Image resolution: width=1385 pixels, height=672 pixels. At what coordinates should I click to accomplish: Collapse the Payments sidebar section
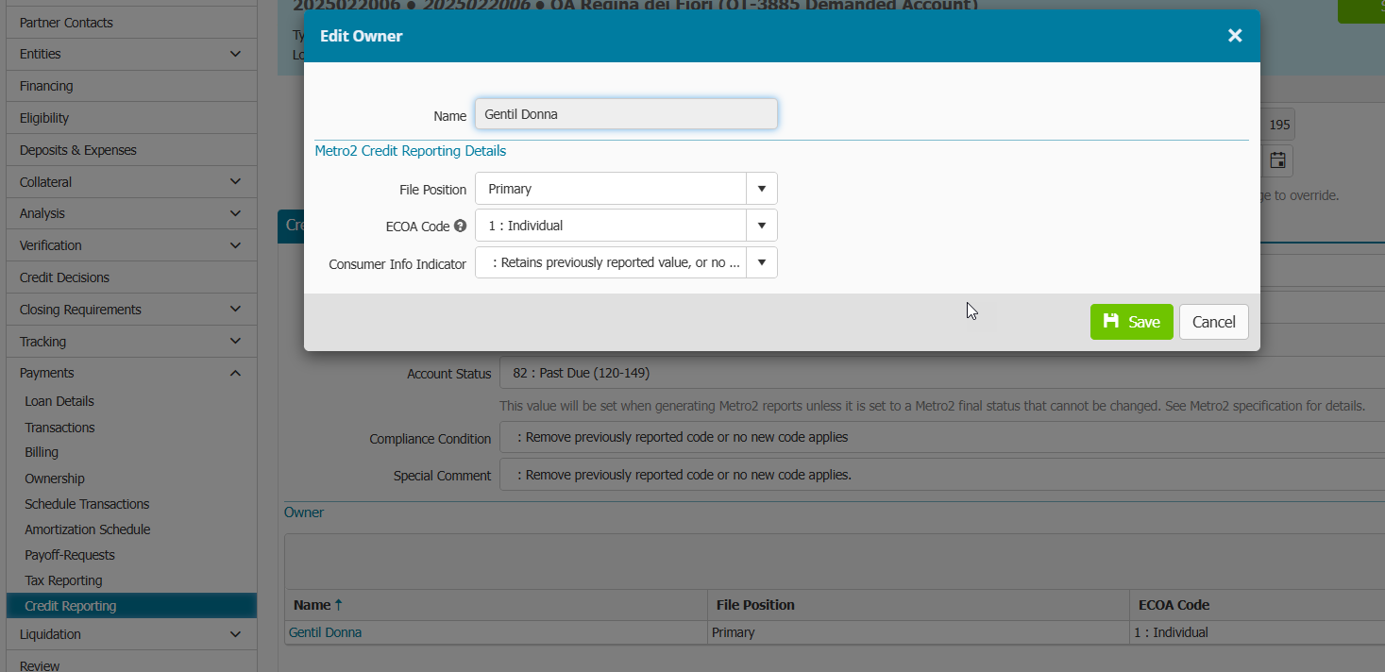tap(130, 373)
